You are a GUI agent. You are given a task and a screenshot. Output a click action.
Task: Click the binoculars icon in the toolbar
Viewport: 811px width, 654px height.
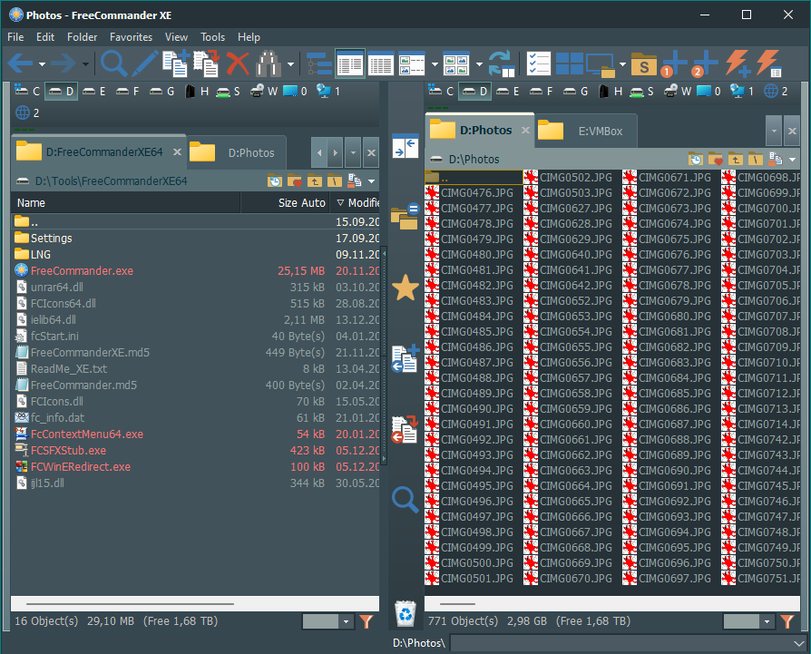pos(269,63)
